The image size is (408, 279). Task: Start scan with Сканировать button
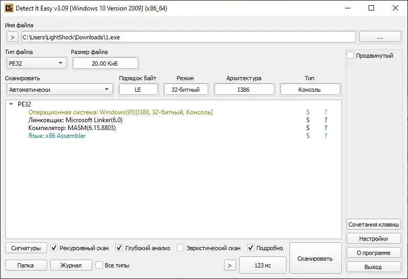coord(315,258)
